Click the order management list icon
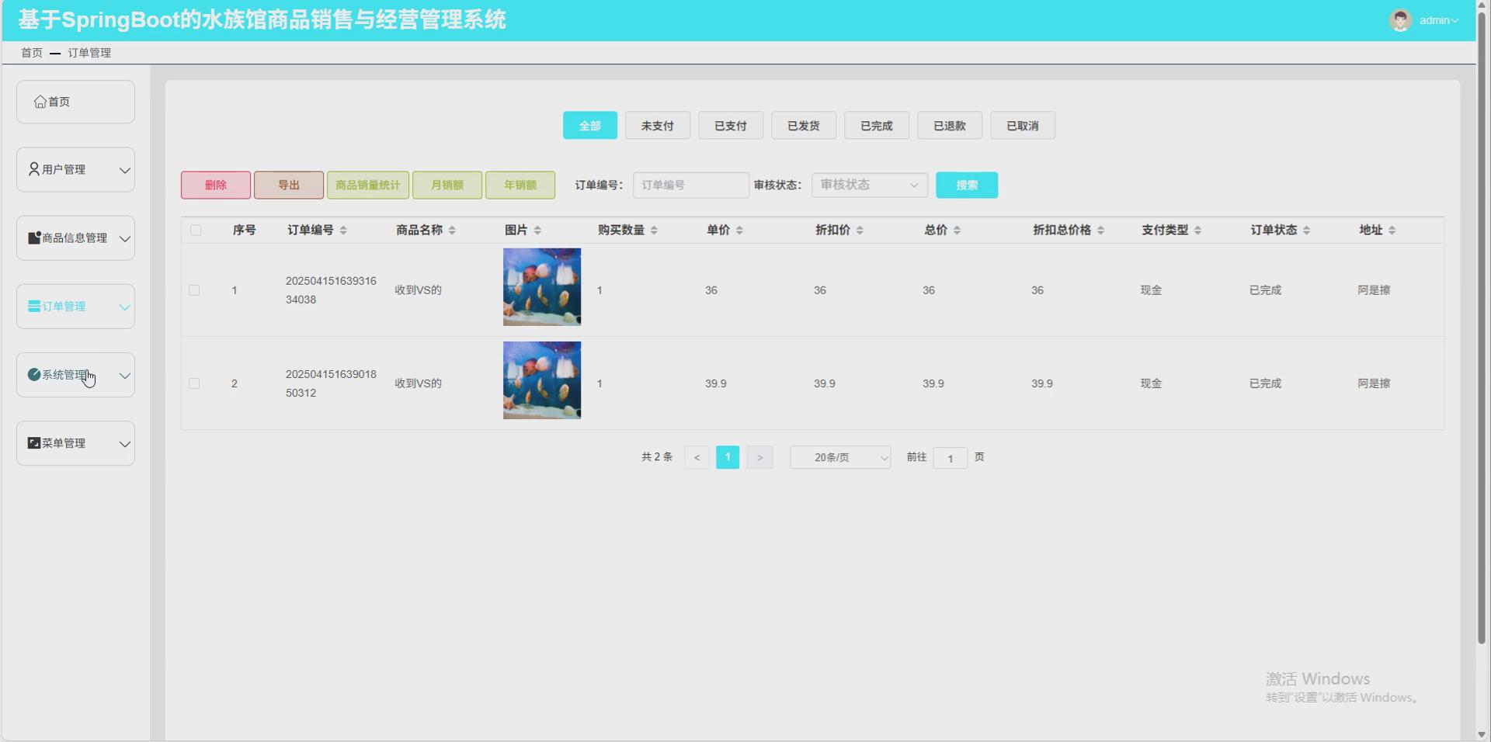Image resolution: width=1491 pixels, height=742 pixels. tap(34, 306)
